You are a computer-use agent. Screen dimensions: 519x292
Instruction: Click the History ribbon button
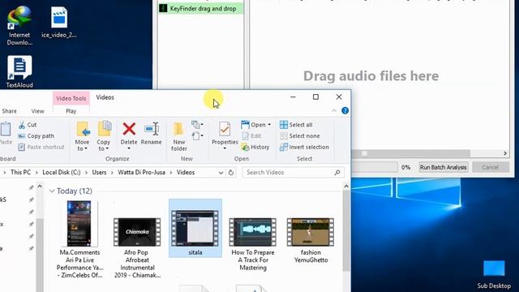pos(255,147)
